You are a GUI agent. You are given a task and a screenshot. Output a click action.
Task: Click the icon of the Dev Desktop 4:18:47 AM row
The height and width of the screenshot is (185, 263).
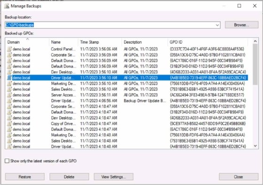[9, 118]
